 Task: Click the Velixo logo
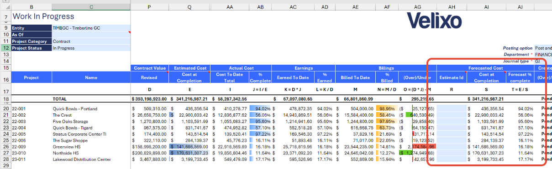coord(434,20)
